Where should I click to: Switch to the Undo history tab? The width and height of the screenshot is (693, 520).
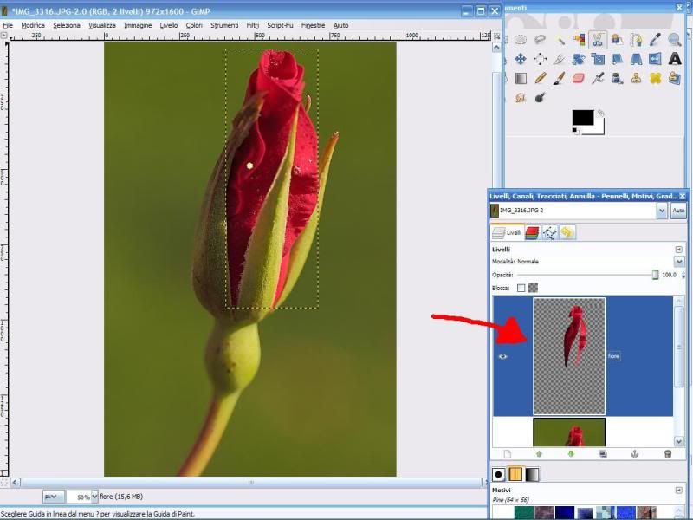pos(567,232)
